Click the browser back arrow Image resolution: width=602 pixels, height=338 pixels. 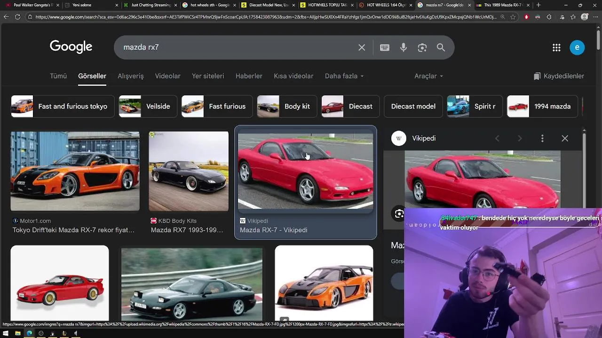tap(6, 17)
